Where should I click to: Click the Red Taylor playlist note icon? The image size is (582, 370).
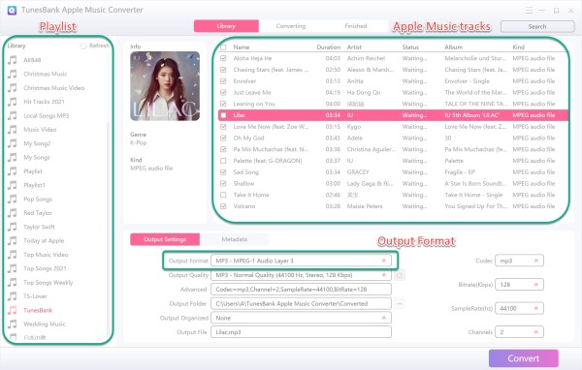[13, 213]
